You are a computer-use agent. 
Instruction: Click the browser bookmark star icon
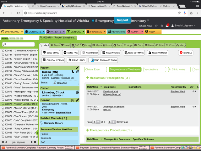[x=179, y=13]
